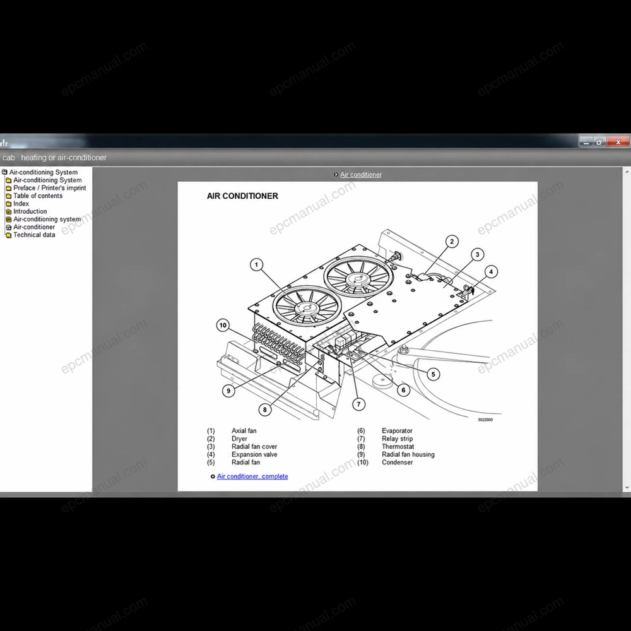
Task: Open the lowercase Air-conditioning system chapter
Action: point(47,220)
